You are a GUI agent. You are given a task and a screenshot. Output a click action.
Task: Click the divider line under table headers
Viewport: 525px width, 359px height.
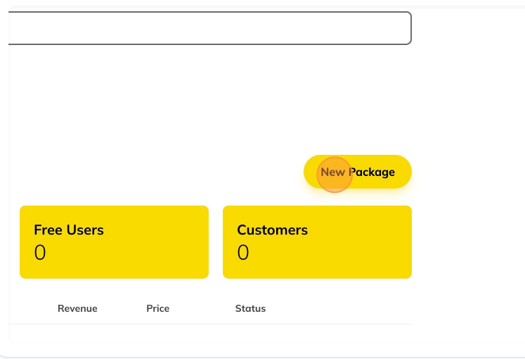point(210,324)
